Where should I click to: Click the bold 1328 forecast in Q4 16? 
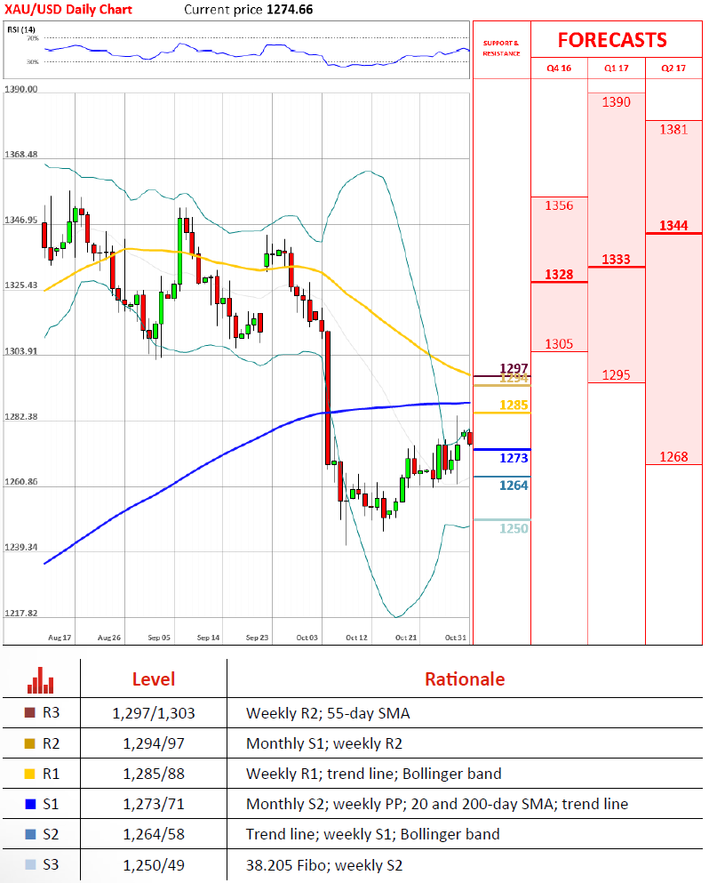[x=559, y=275]
